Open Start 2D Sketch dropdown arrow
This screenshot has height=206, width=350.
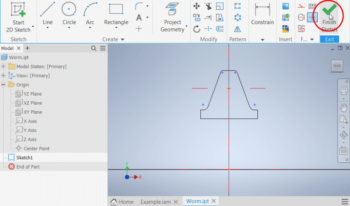(33, 26)
